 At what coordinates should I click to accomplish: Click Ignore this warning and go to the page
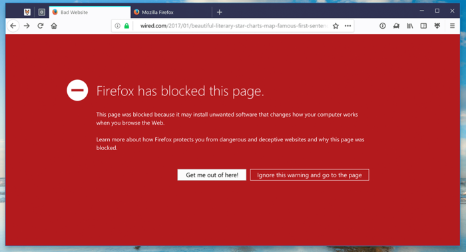(x=310, y=175)
